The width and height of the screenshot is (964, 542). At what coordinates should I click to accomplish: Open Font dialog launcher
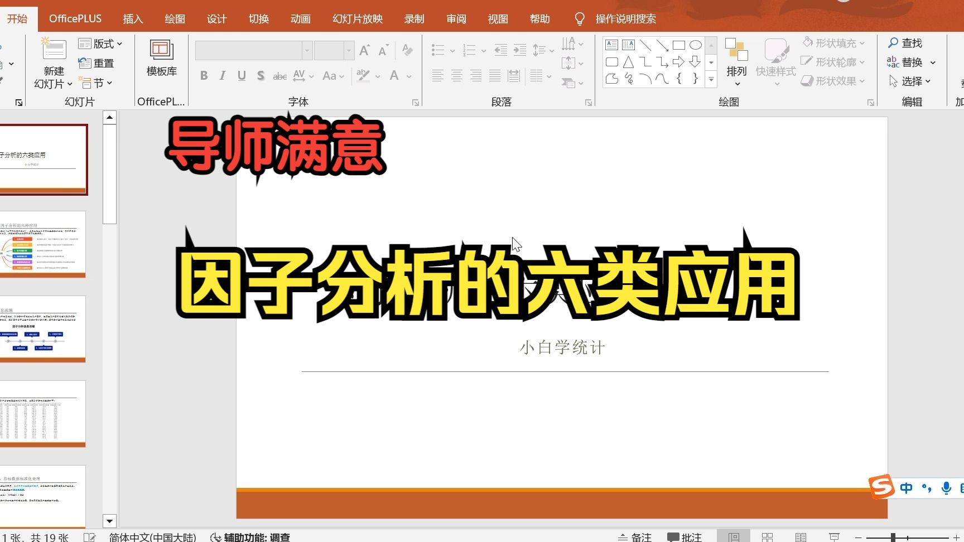tap(416, 103)
